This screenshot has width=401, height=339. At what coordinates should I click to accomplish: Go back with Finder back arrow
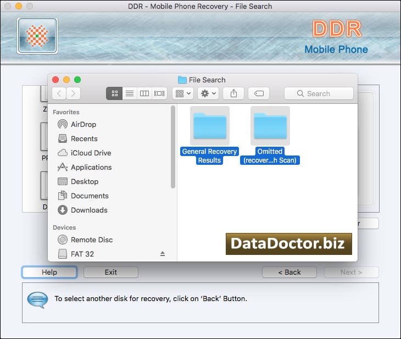tap(59, 93)
